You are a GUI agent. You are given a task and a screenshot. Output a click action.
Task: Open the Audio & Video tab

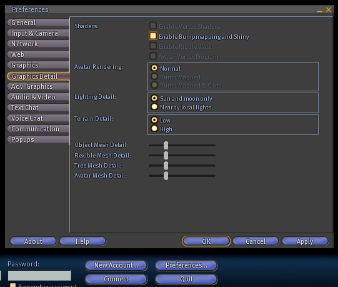[x=38, y=97]
